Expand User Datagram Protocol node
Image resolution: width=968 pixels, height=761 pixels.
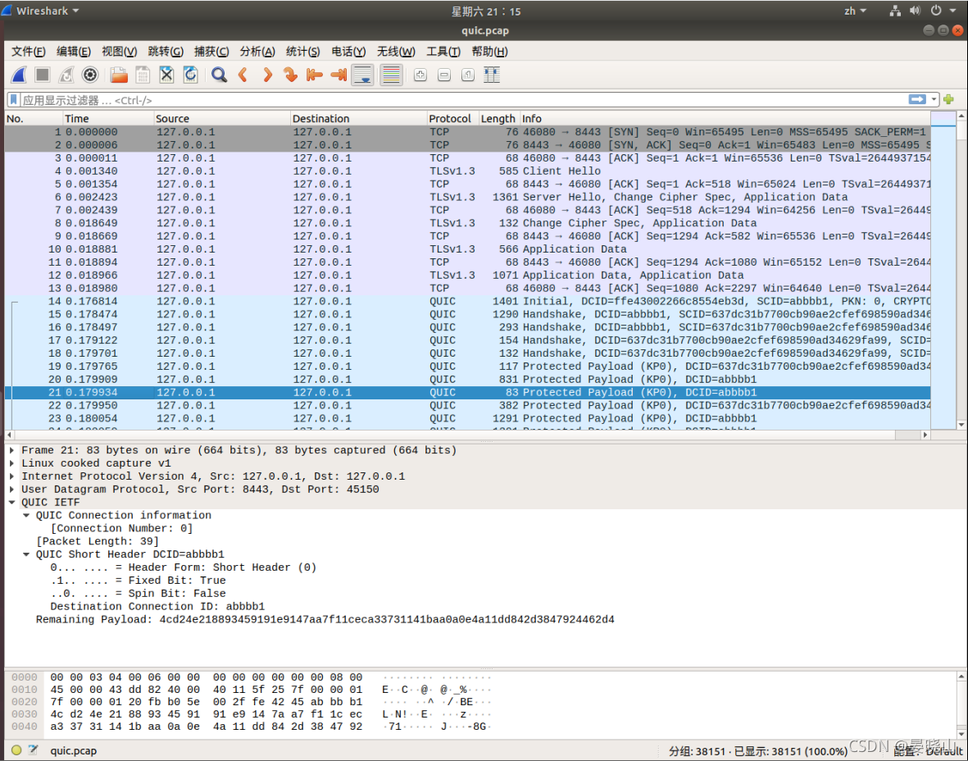(11, 490)
